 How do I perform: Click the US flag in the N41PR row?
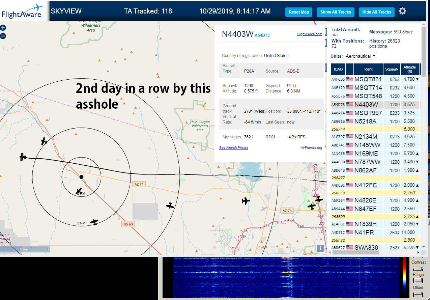click(349, 233)
